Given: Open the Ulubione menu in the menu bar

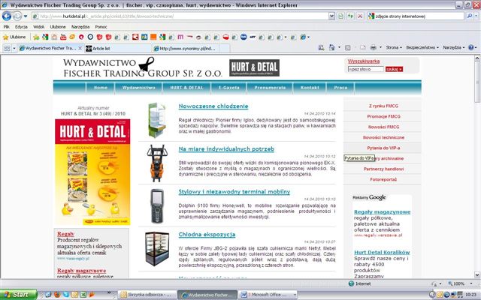Looking at the screenshot, I should click(x=58, y=27).
